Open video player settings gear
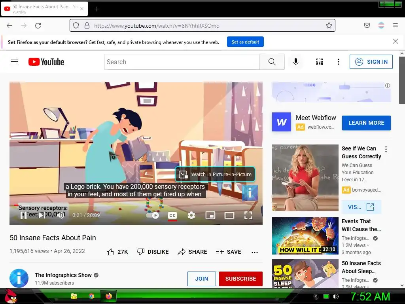This screenshot has height=304, width=405. [191, 215]
